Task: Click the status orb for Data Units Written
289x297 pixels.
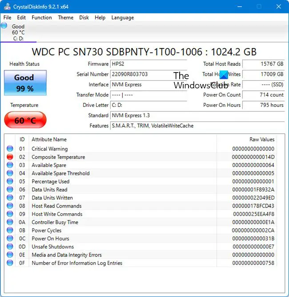Action: [x=10, y=197]
